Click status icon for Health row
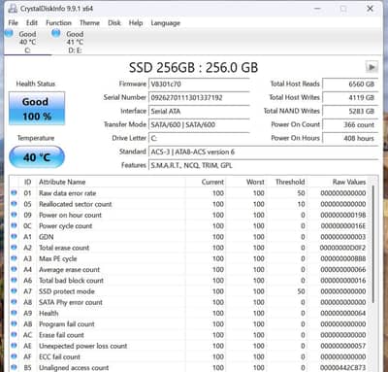Viewport: 388px width, 372px height. (x=14, y=313)
